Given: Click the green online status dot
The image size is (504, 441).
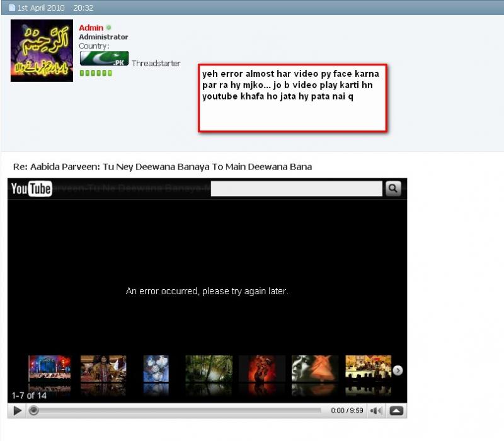Looking at the screenshot, I should 109,28.
